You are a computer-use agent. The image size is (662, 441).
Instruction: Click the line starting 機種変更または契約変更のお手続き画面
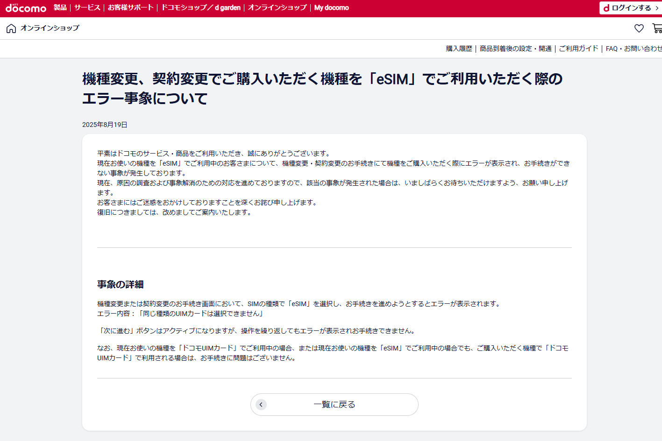[299, 304]
